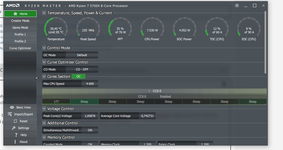The height and width of the screenshot is (150, 283).
Task: Click the last Sleep core cell with green outline
Action: [252, 102]
